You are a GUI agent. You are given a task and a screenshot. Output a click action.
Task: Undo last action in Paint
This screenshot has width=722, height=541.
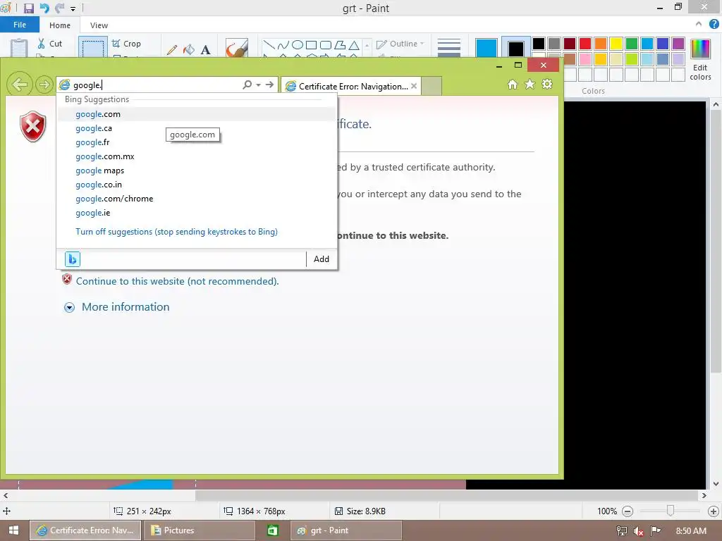[x=44, y=8]
